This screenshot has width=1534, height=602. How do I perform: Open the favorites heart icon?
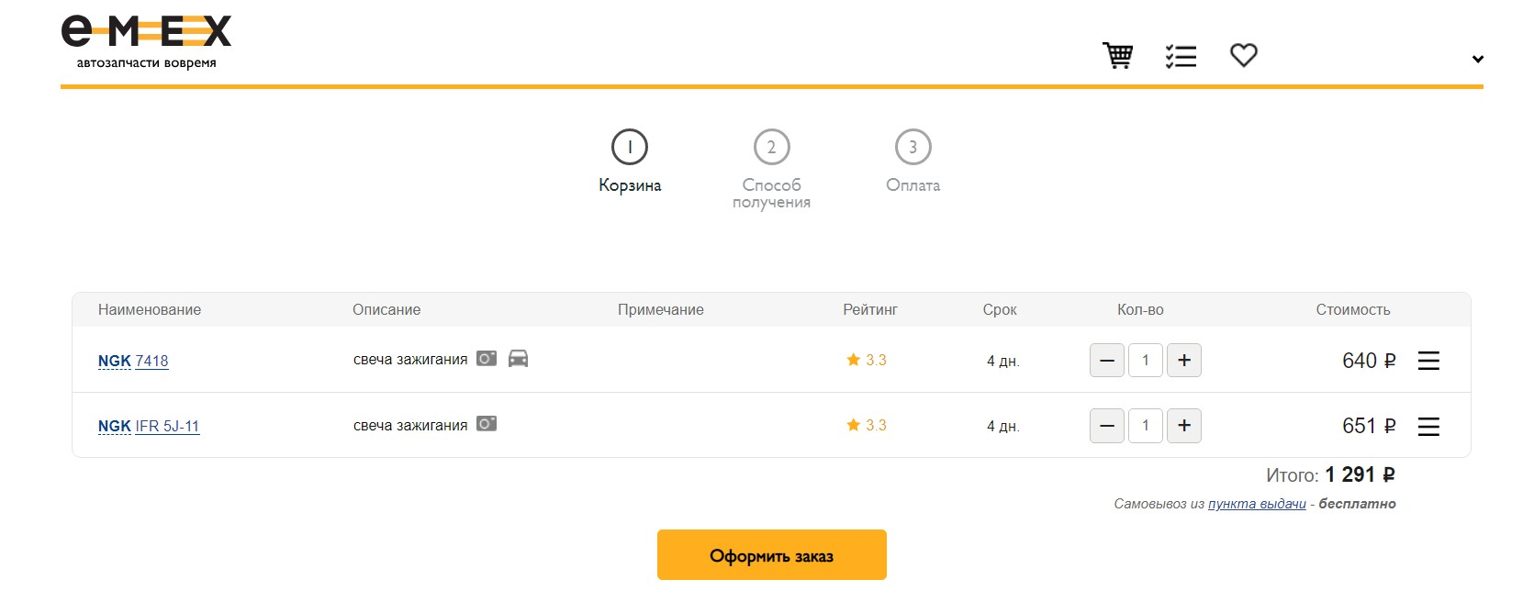click(x=1244, y=55)
